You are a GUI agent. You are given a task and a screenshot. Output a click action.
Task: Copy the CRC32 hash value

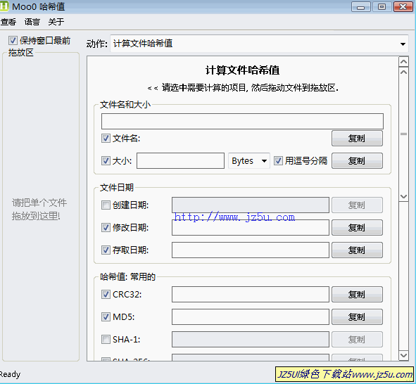tap(357, 294)
